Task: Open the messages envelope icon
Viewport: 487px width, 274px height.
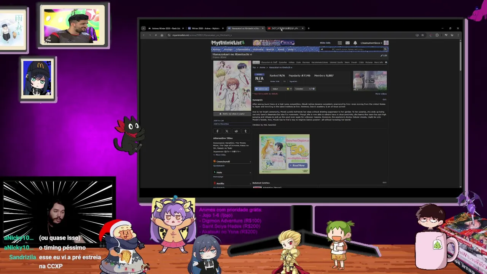Action: pyautogui.click(x=347, y=43)
